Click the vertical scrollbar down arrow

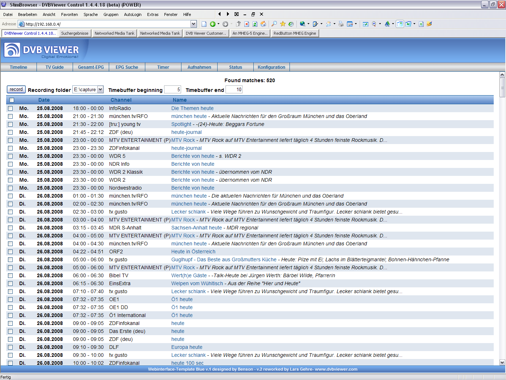tap(502, 362)
